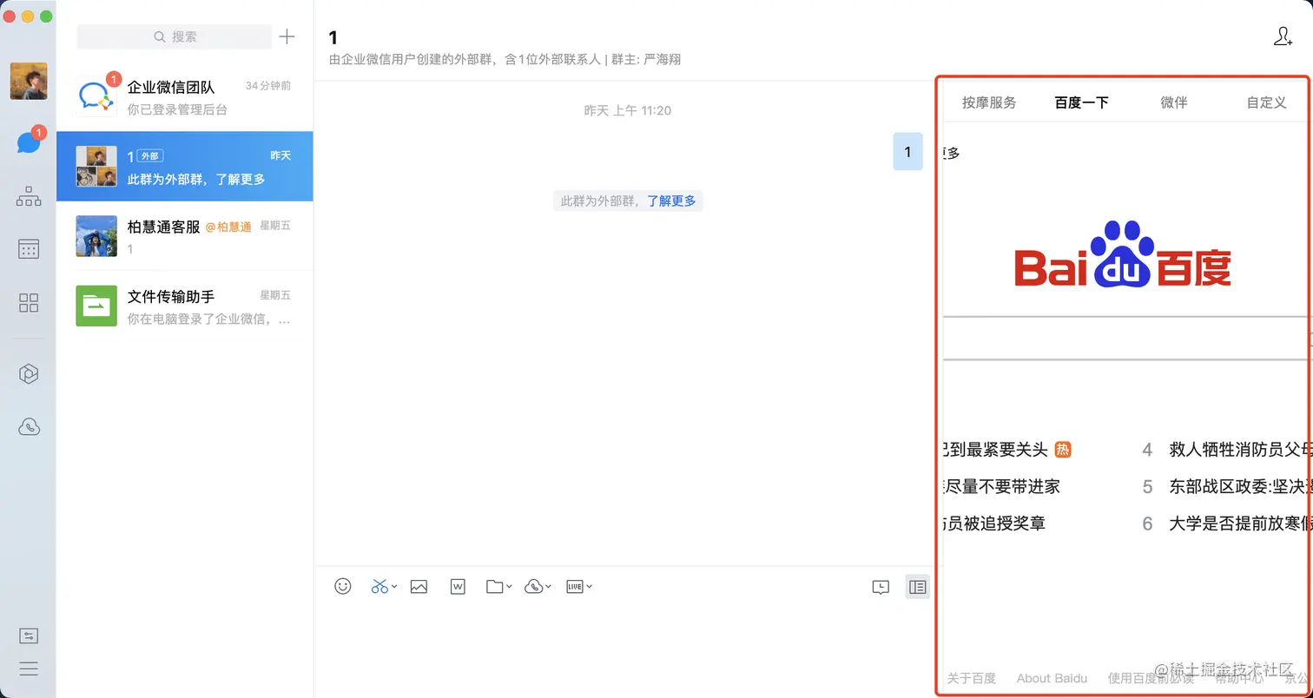Click the About Baidu footer link

1052,678
